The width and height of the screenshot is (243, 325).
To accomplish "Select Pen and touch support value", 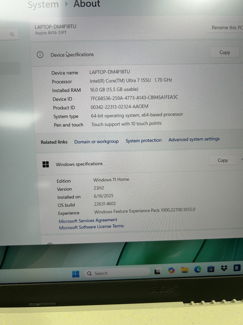I will coord(126,124).
